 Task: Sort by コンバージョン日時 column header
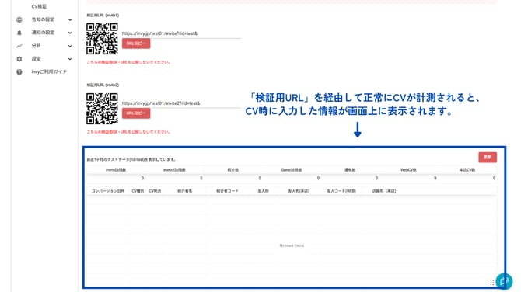click(x=108, y=191)
